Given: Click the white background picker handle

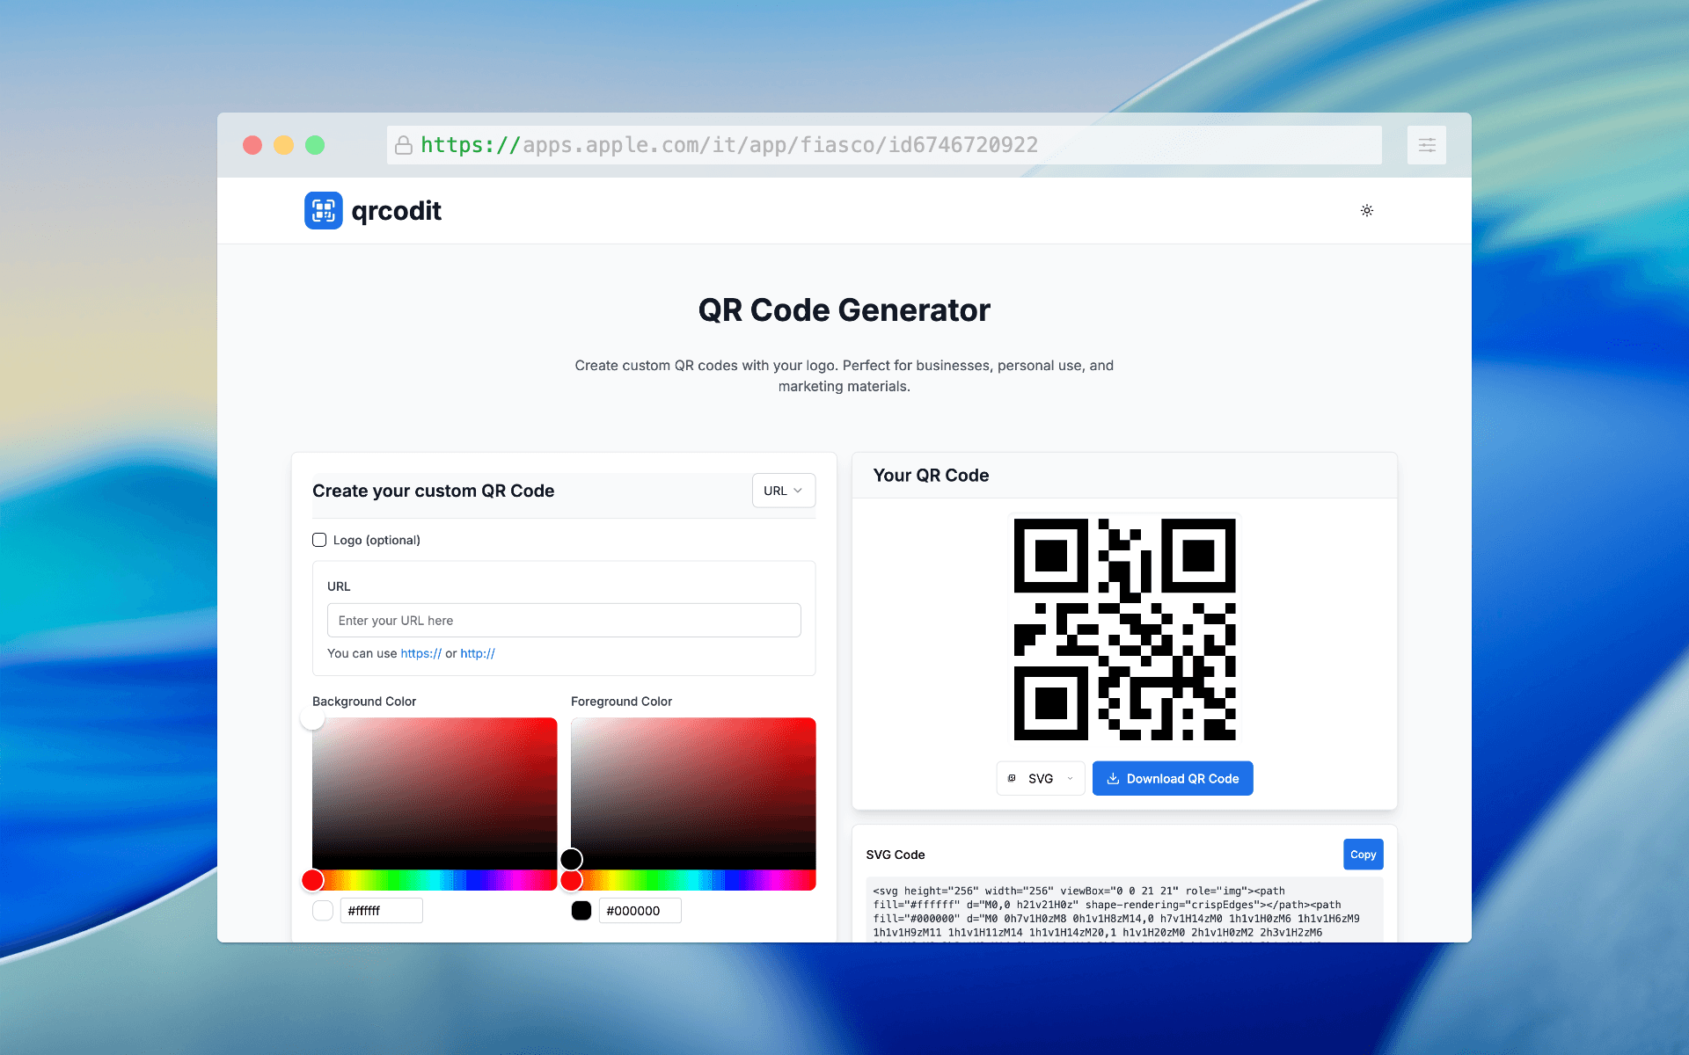Looking at the screenshot, I should pyautogui.click(x=312, y=718).
